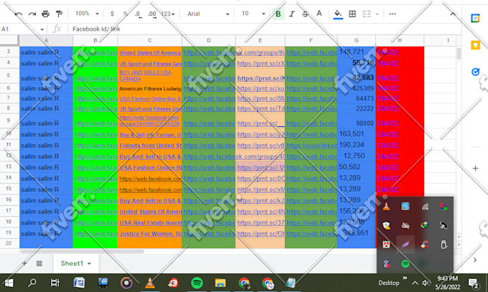This screenshot has height=292, width=488.
Task: Open 'USA Real Estate Invest' link in row 18
Action: (x=151, y=223)
